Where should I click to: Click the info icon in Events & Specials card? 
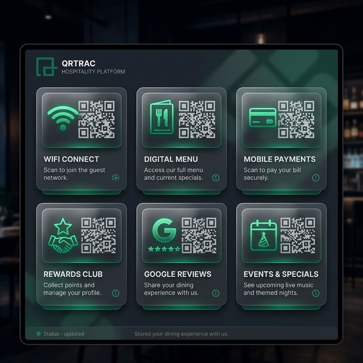tap(316, 293)
